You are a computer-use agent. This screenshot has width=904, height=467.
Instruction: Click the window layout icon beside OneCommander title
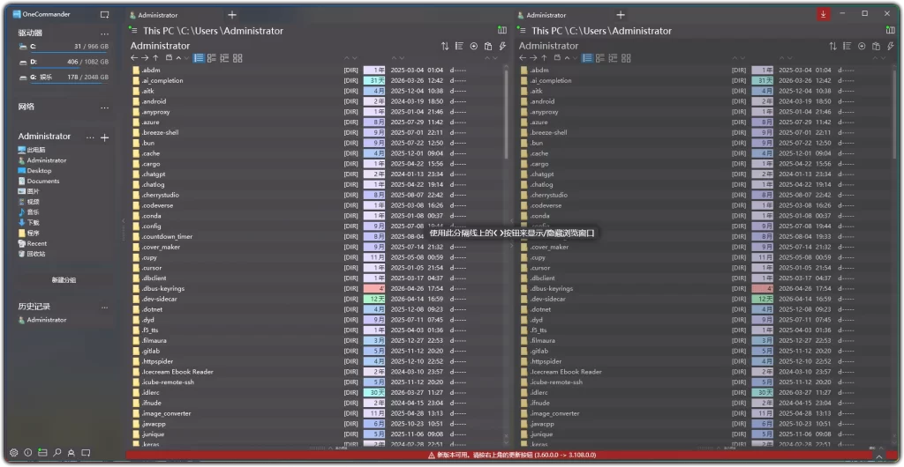pyautogui.click(x=104, y=14)
